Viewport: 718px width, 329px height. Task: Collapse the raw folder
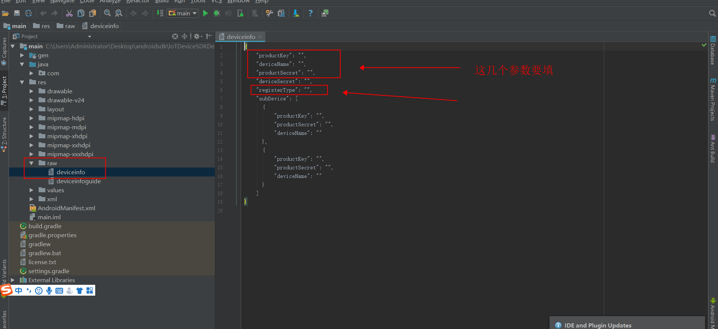(31, 163)
